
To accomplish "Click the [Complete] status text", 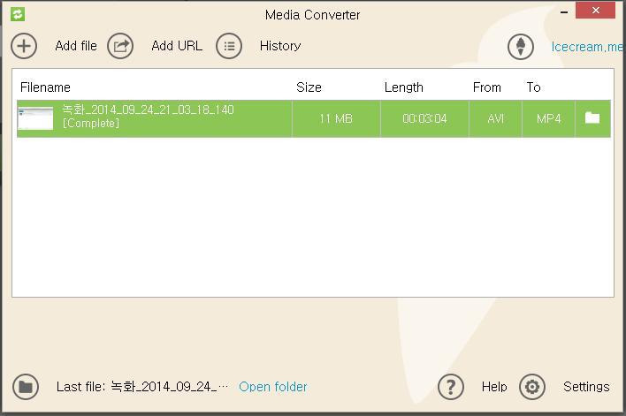I will click(91, 123).
